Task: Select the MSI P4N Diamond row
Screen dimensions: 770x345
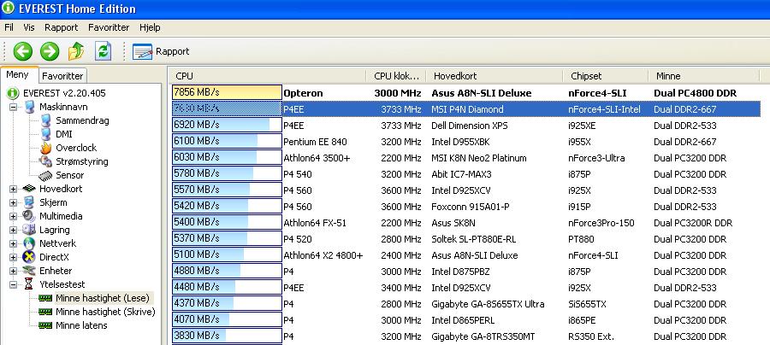Action: pos(466,108)
